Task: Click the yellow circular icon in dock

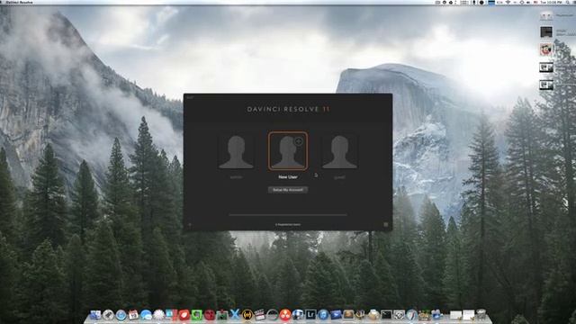Action: click(x=247, y=315)
